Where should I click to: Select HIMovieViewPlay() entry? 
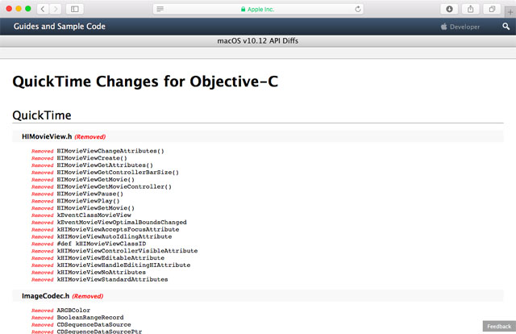88,201
